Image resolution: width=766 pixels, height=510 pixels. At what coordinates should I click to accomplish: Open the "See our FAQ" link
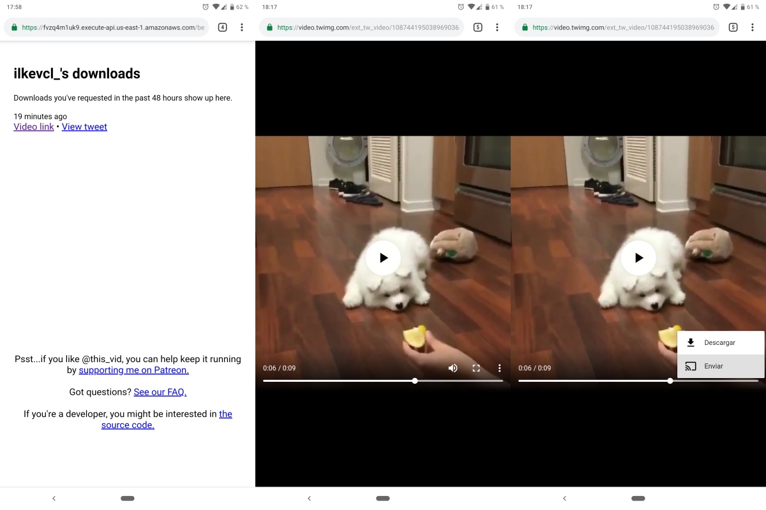160,392
